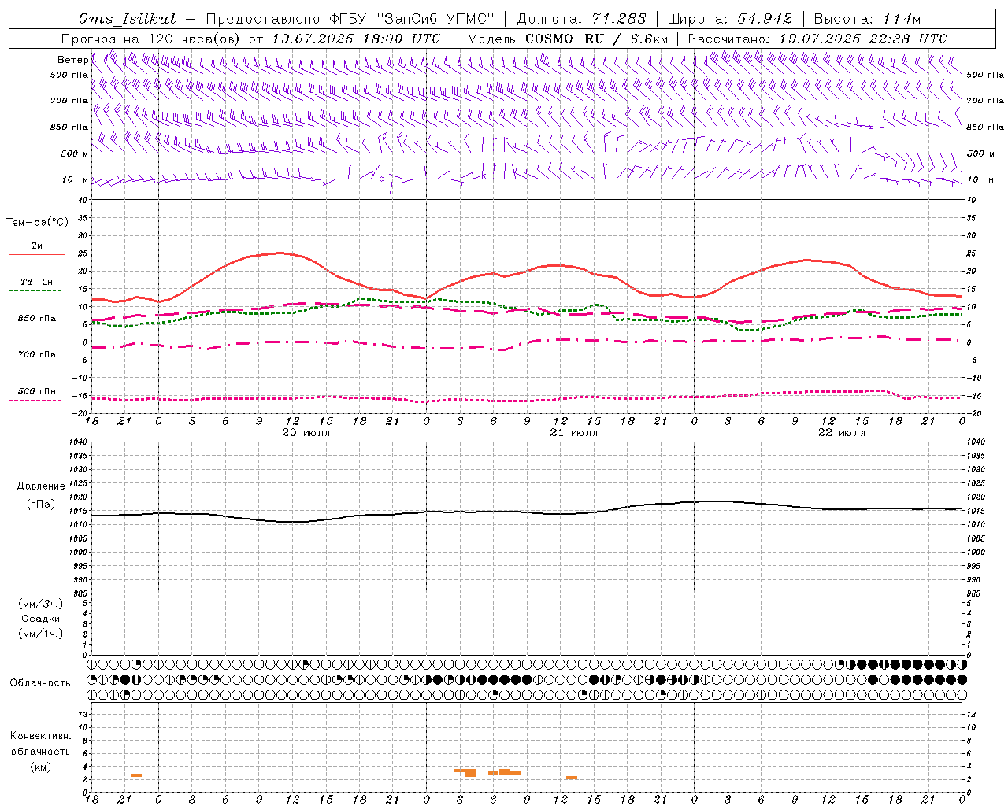The image size is (1008, 806).
Task: Click the Давление pressure panel label
Action: point(41,486)
